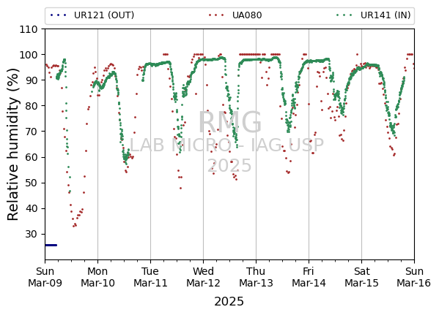The image size is (439, 315).
Task: Click the Wed Mar-12 tick label
Action: point(203,277)
